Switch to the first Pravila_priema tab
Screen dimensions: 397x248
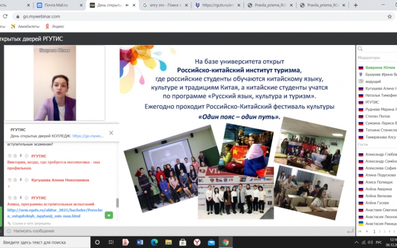click(271, 5)
